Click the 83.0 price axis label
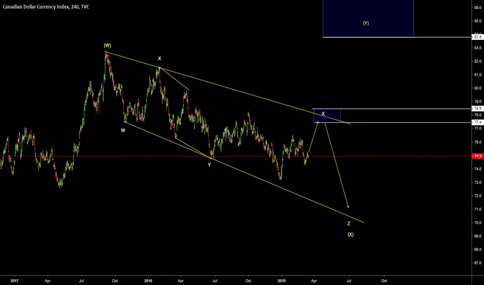 [478, 48]
